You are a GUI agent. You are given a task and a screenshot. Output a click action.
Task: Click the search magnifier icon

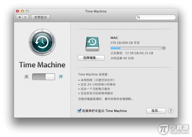[x=139, y=17]
